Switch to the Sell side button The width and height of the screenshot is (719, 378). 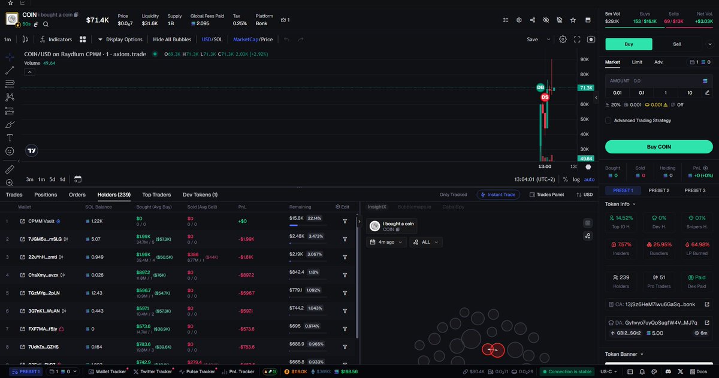(x=677, y=44)
